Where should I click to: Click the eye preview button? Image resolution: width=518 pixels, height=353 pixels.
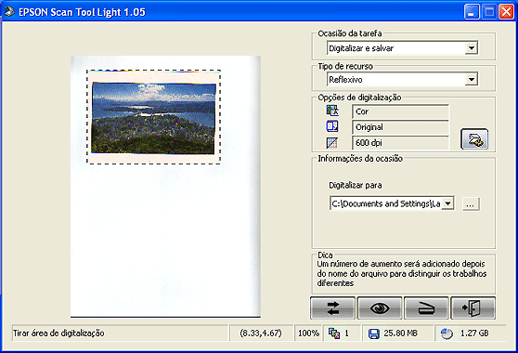click(x=380, y=308)
